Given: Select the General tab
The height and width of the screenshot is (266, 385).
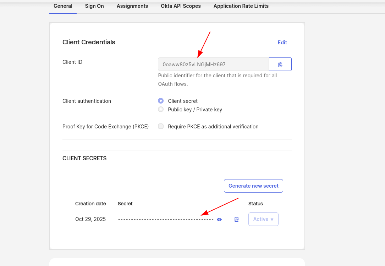Looking at the screenshot, I should click(x=63, y=6).
